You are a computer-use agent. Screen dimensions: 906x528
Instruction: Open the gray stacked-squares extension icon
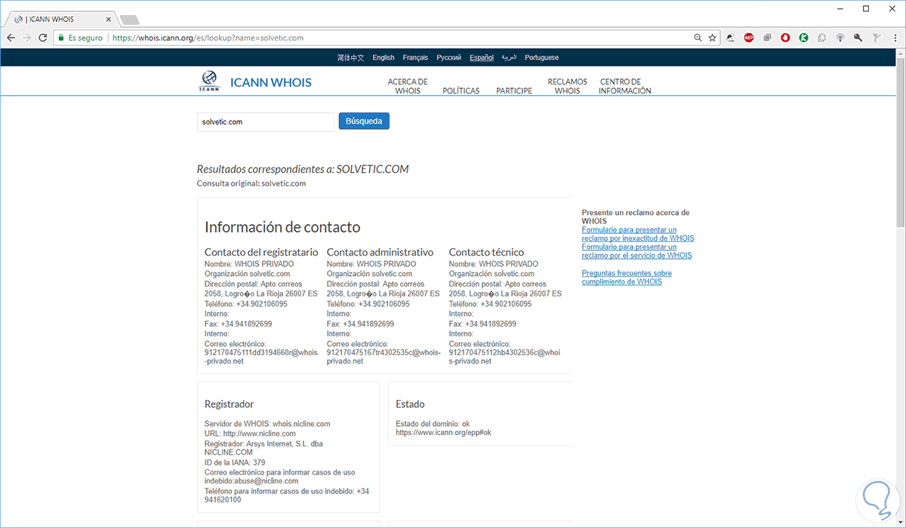pos(767,38)
